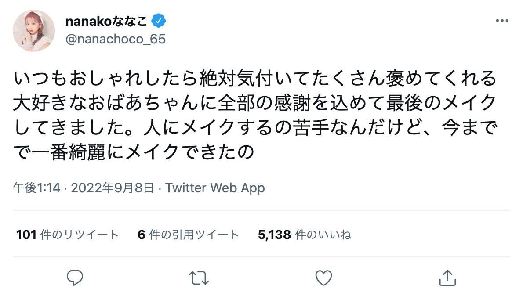
Task: Open the @nanachoco_65 handle link
Action: (x=115, y=39)
